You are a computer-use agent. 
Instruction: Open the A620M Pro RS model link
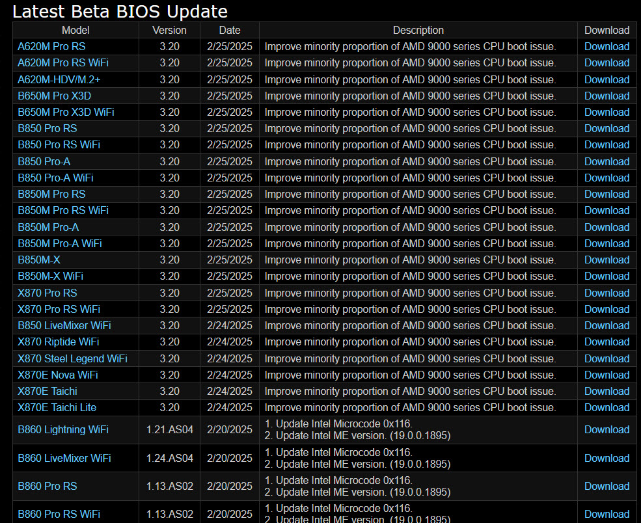pyautogui.click(x=51, y=47)
